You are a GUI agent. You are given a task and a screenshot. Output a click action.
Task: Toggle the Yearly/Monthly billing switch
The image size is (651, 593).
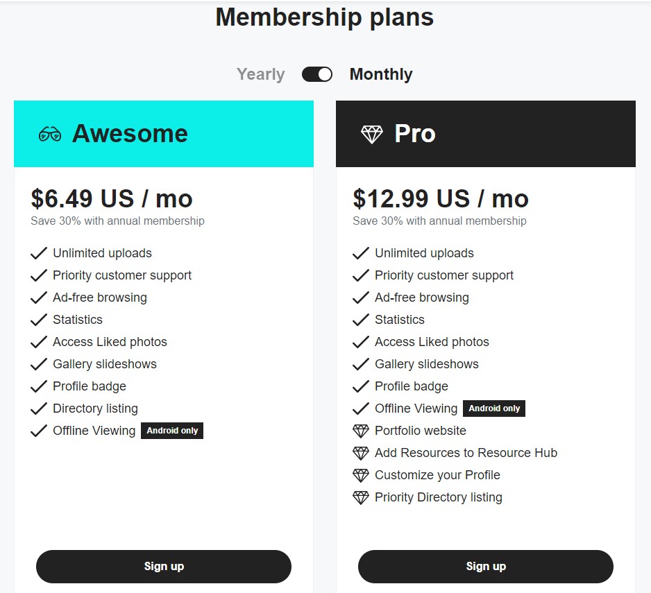(x=317, y=74)
